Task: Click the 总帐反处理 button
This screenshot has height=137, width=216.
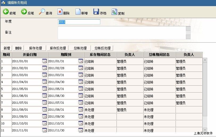Action: (x=102, y=48)
